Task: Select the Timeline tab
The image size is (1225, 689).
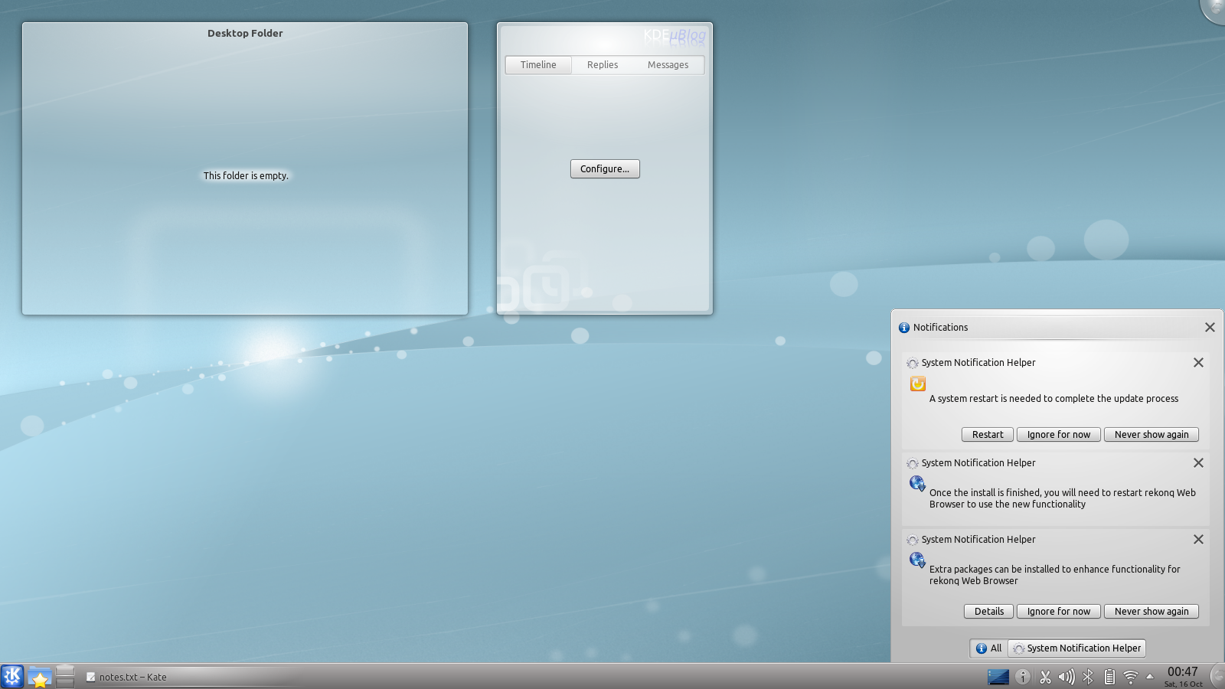Action: pos(538,65)
